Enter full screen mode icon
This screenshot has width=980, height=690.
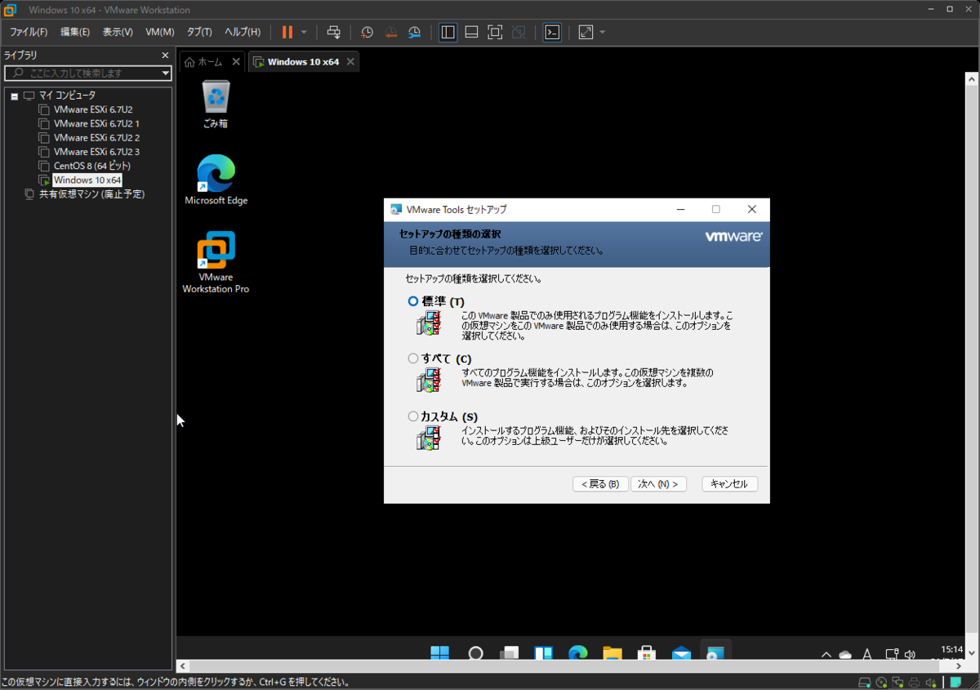(495, 32)
